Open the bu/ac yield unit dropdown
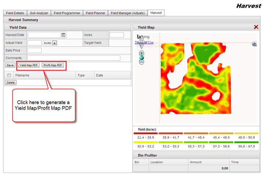This screenshot has height=175, width=263. [x=55, y=43]
